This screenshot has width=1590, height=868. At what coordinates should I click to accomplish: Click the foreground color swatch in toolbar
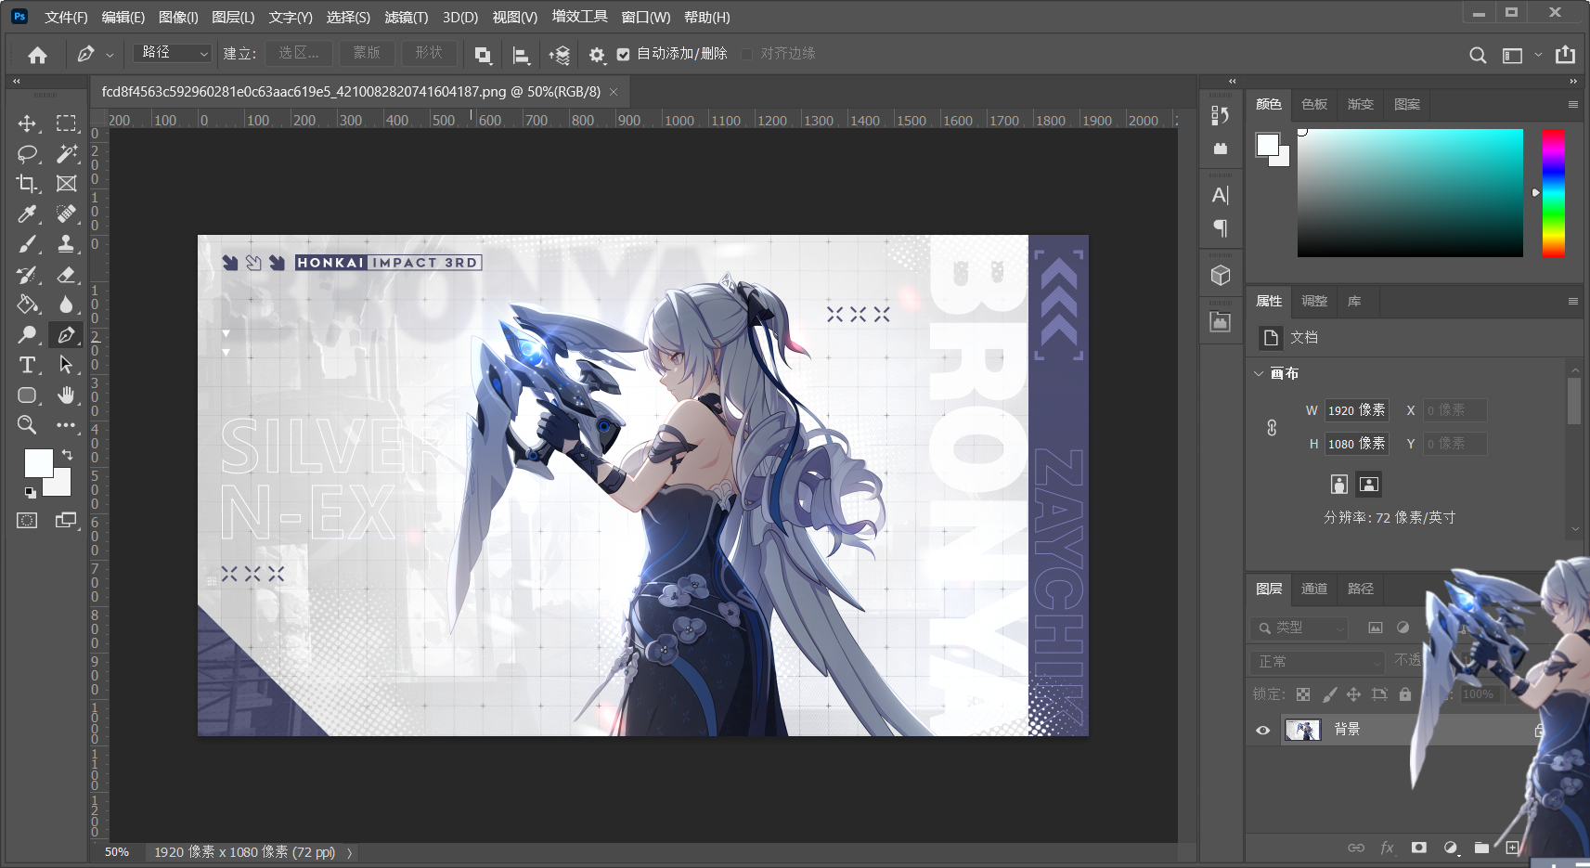click(x=38, y=463)
